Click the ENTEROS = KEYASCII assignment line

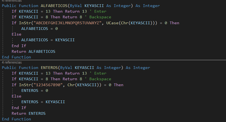pyautogui.click(x=43, y=102)
